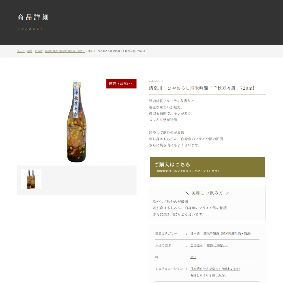Select the two-bottle thumbnail below main image
This screenshot has height=283, width=283.
(x=31, y=179)
